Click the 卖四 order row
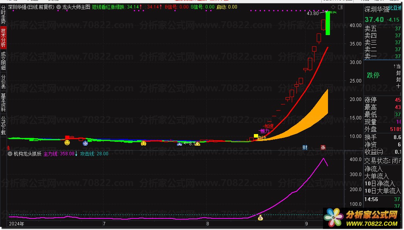This screenshot has height=230, width=404. [383, 35]
